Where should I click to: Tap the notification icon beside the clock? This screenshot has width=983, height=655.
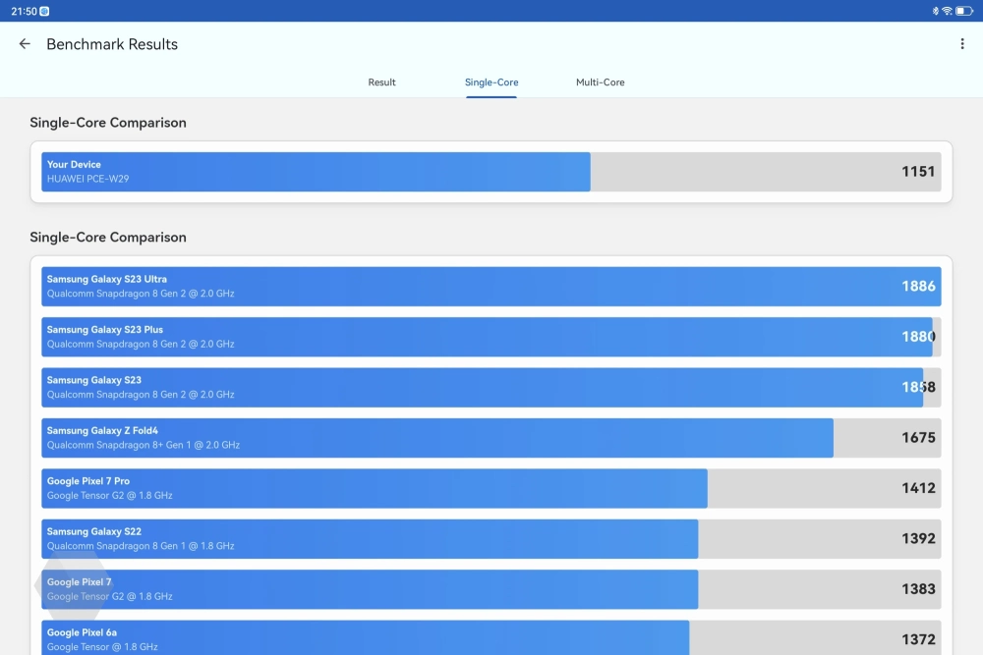(45, 11)
